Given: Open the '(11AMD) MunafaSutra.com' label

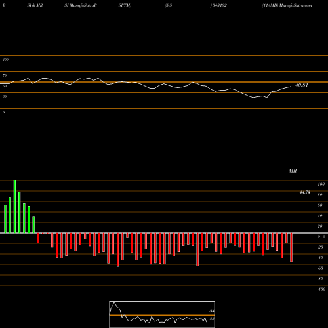Looking at the screenshot, I should pyautogui.click(x=287, y=5).
